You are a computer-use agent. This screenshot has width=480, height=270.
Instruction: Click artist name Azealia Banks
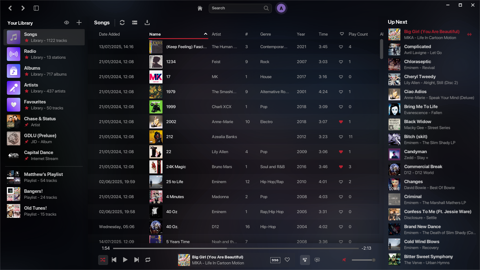pyautogui.click(x=224, y=137)
